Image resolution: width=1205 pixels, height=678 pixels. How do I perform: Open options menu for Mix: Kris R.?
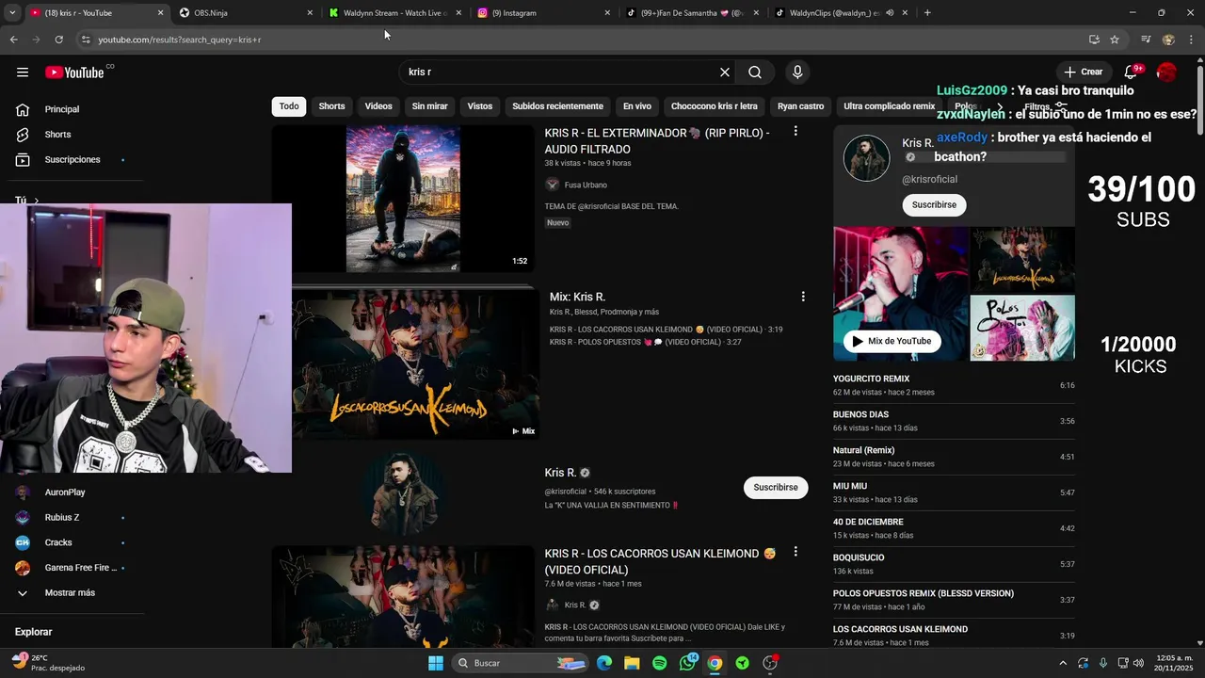tap(803, 297)
